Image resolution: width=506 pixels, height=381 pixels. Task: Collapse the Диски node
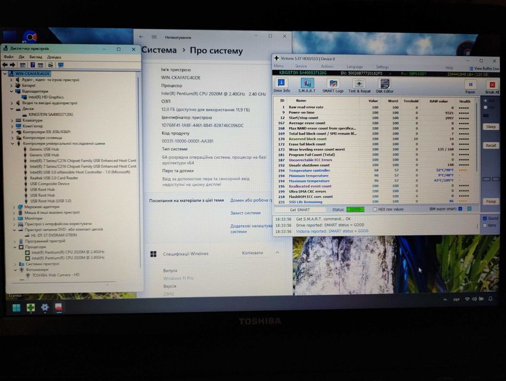point(11,109)
